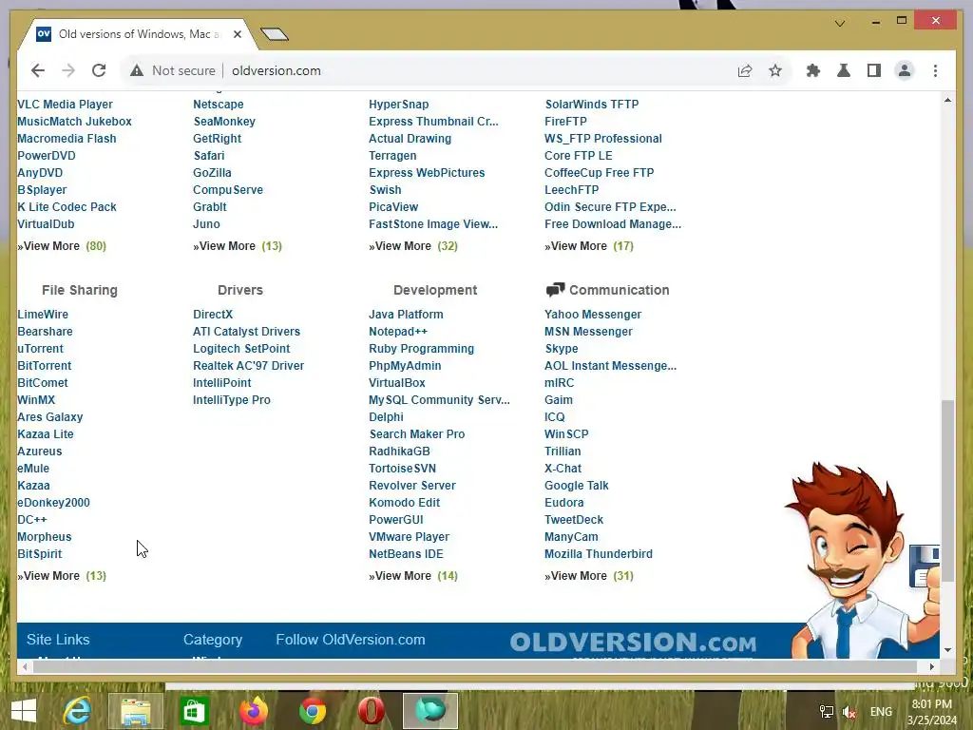Click the vertical scrollbar thumb

tap(947, 490)
